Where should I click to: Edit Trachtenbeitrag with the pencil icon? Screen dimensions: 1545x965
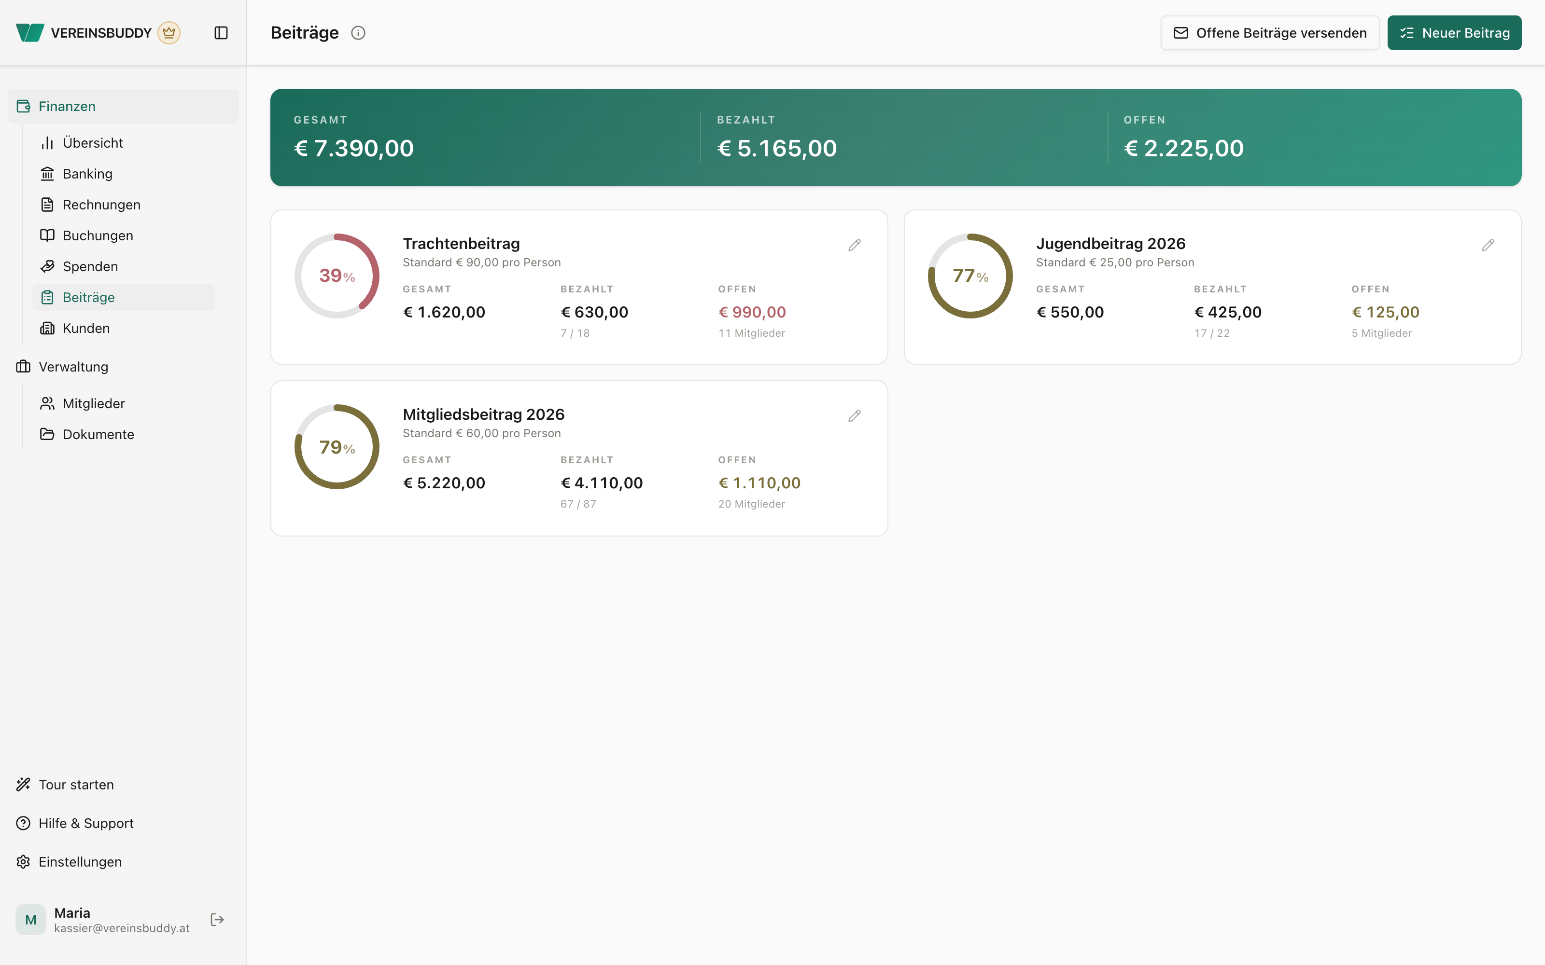[854, 245]
